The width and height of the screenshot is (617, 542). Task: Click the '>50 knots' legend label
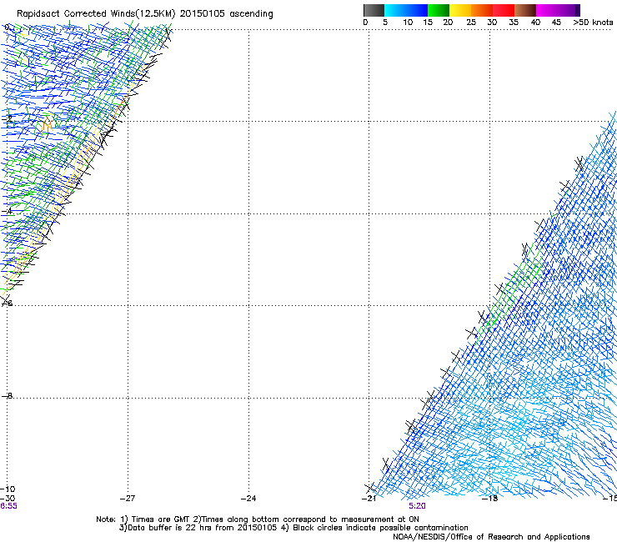click(593, 23)
